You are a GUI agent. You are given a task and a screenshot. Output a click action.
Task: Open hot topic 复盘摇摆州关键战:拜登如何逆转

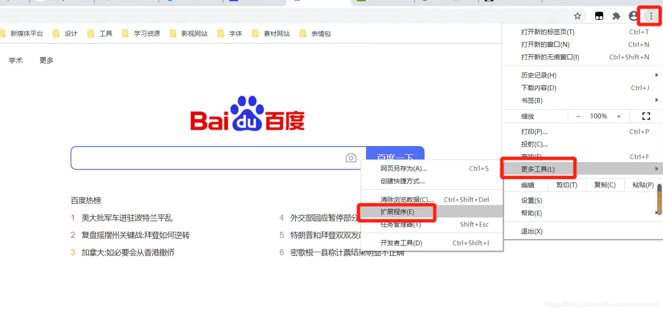(x=135, y=235)
